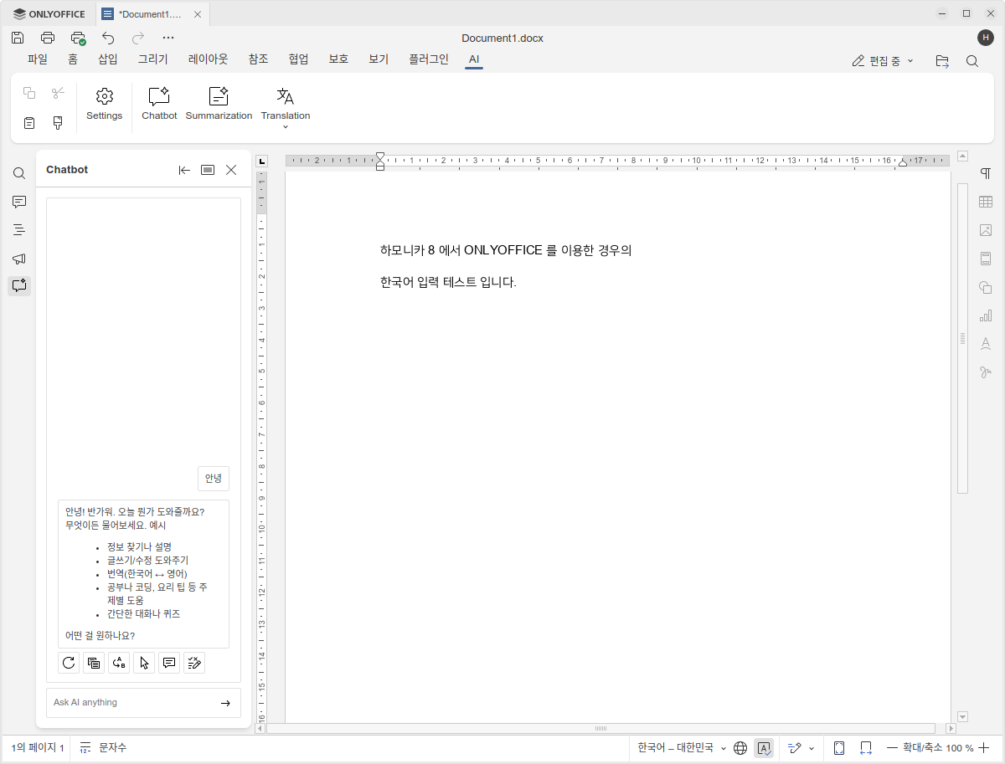Open the 편집 중 editing mode dropdown
1005x764 pixels.
click(x=883, y=60)
